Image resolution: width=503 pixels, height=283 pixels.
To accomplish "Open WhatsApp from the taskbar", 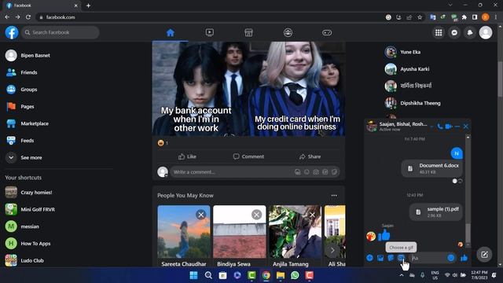I will (295, 275).
